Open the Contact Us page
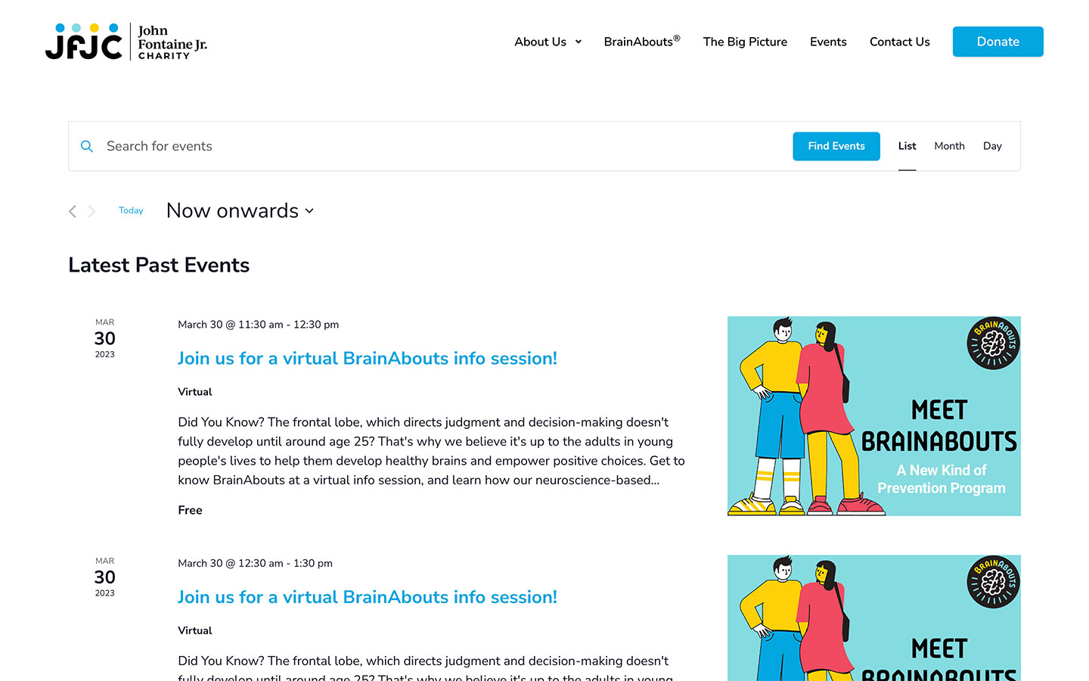The image size is (1089, 681). click(899, 42)
